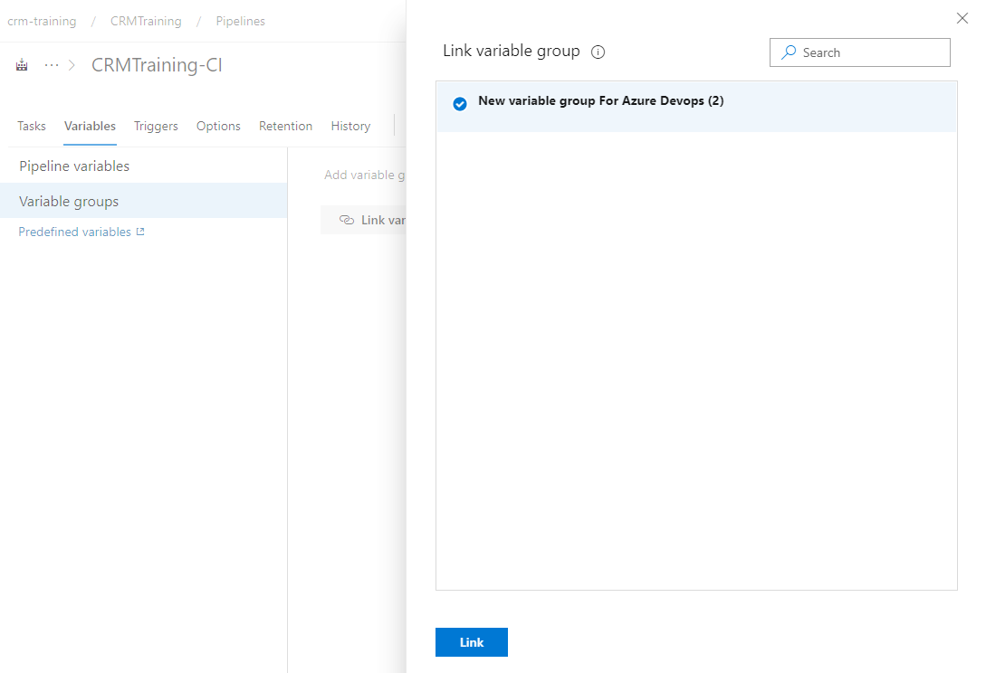Select Variable groups in sidebar
This screenshot has height=673, width=986.
tap(143, 201)
